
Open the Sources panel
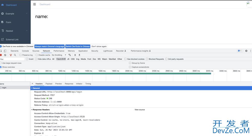point(36,51)
